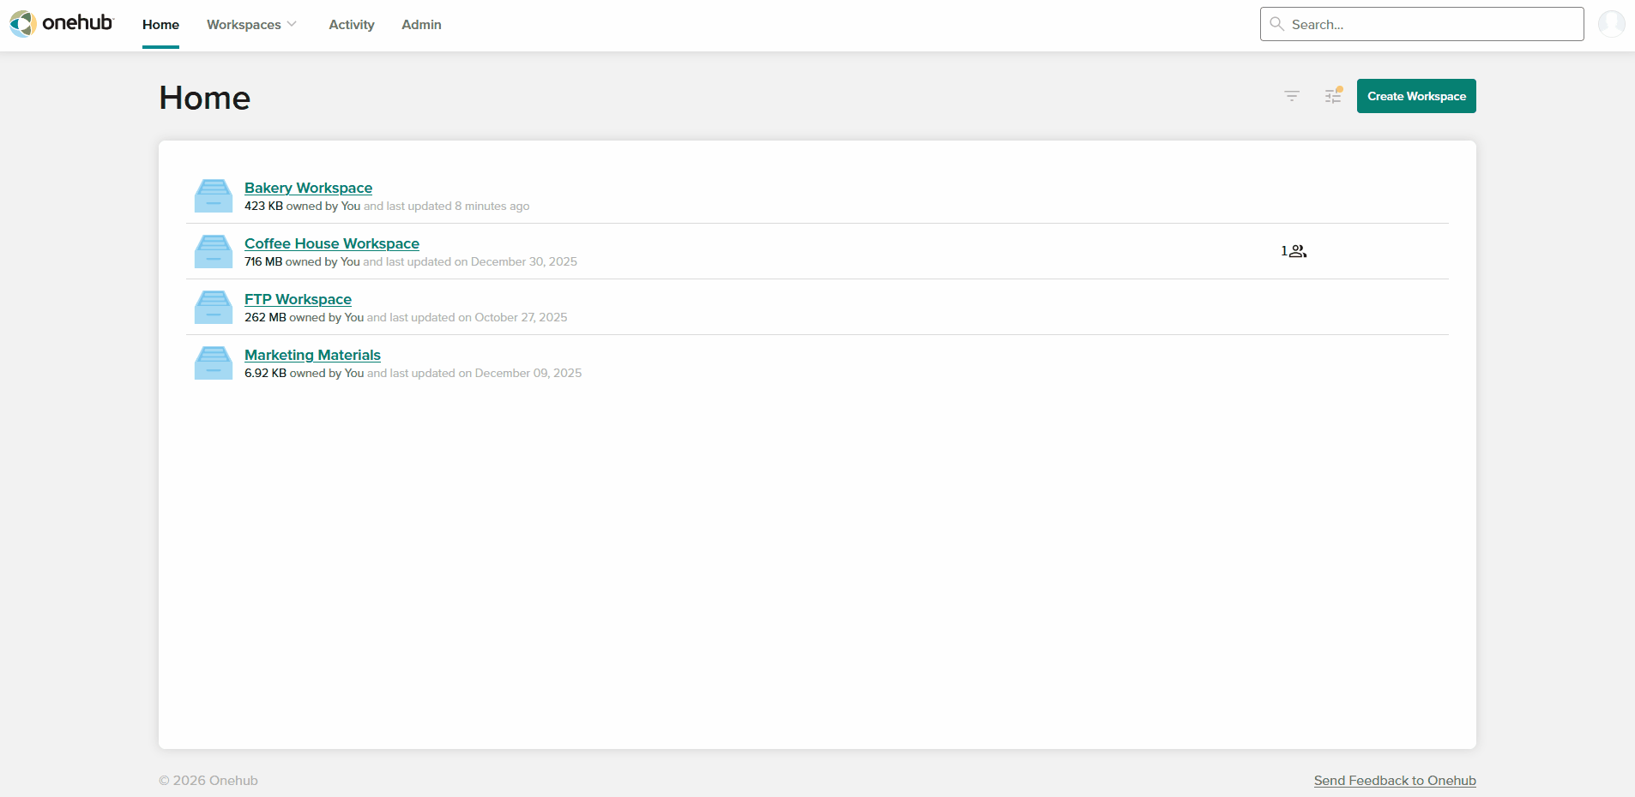Focus the Search input field
Image resolution: width=1635 pixels, height=797 pixels.
tap(1421, 24)
